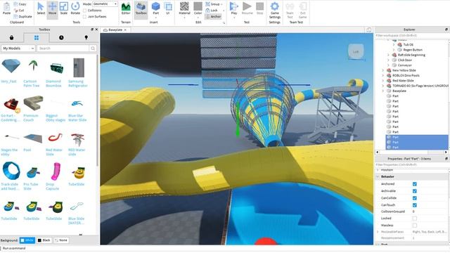Toggle the Massless property checkbox
Viewport: 450px width, 253px height.
point(414,226)
